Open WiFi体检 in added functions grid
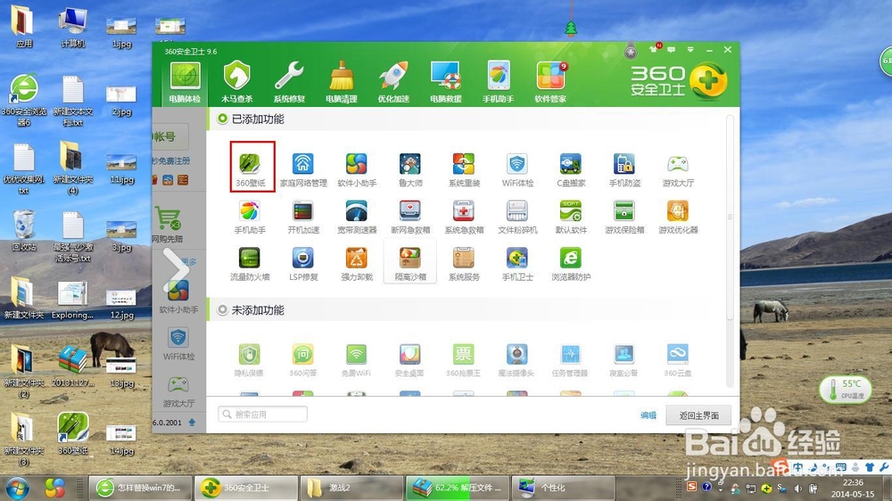Viewport: 892px width, 501px height. click(517, 169)
